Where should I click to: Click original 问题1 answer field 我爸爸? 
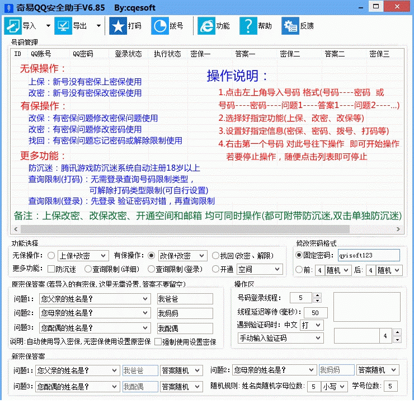(x=185, y=299)
